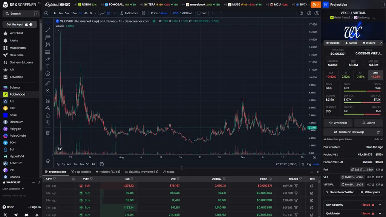The image size is (386, 217).
Task: Switch to the Top Traders tab
Action: [81, 172]
